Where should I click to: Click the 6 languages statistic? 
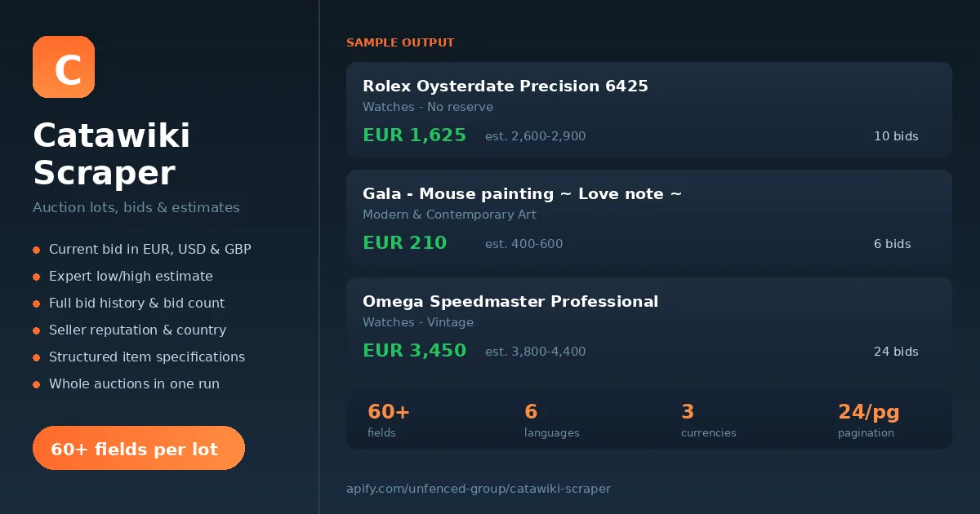click(552, 420)
